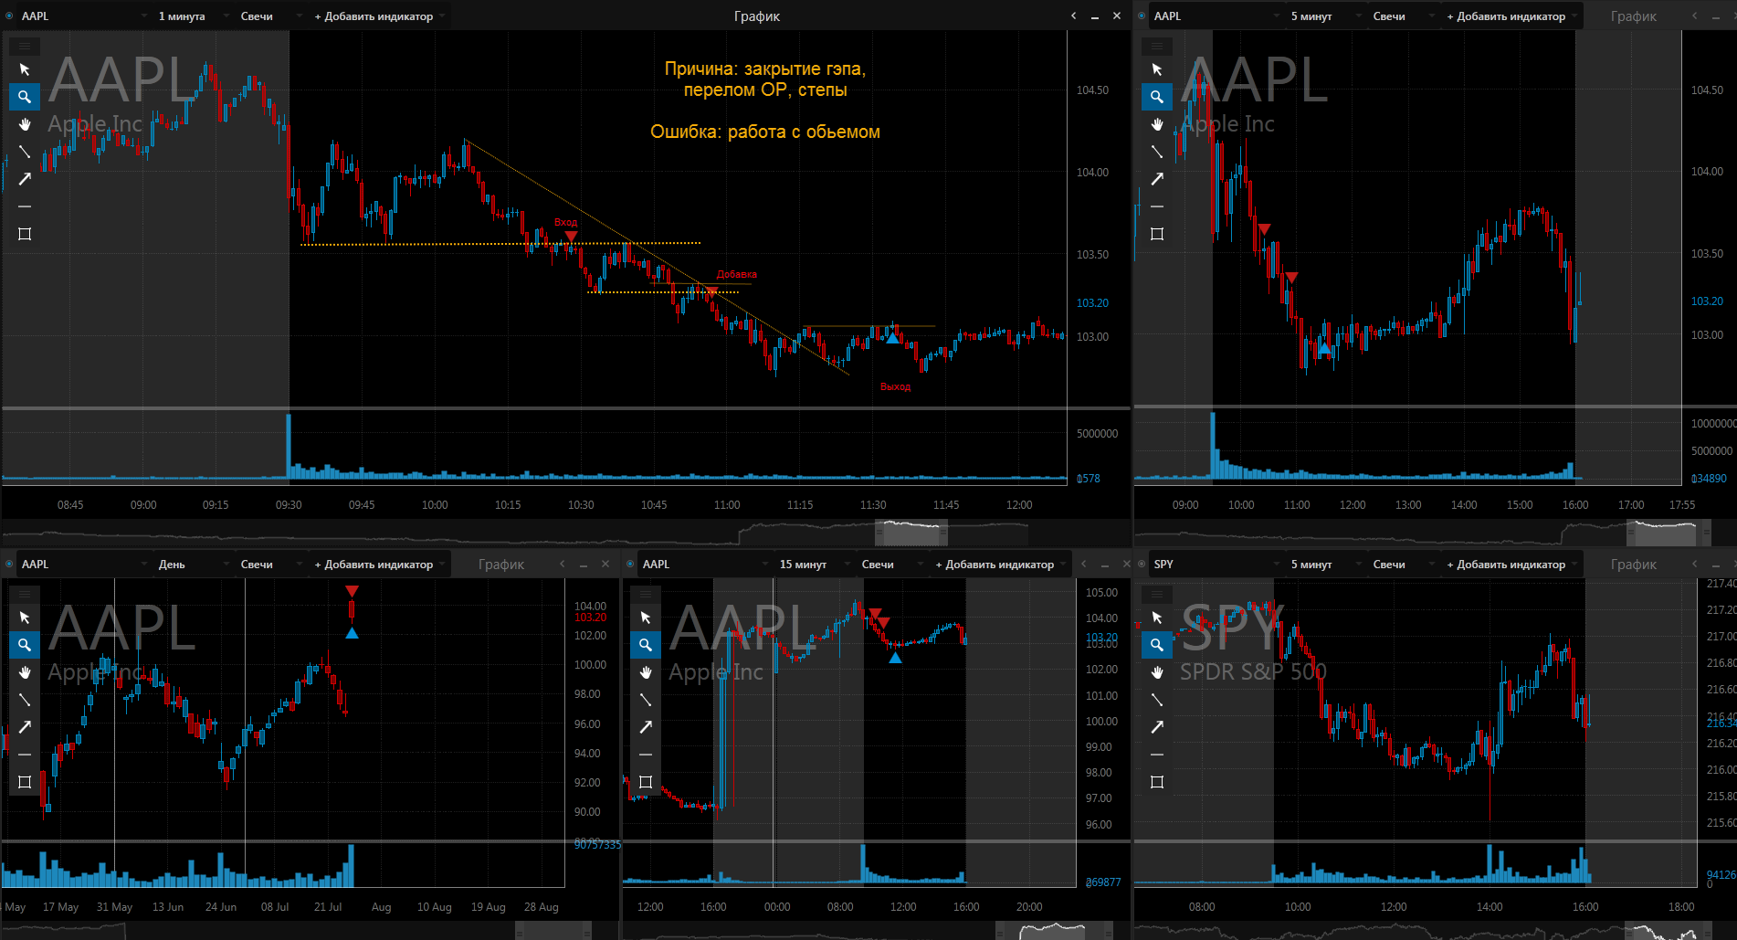Open '+ Добавить индикатор' in the 1-minute chart

[x=379, y=16]
